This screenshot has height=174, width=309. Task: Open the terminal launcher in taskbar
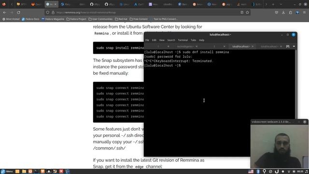tap(37, 172)
